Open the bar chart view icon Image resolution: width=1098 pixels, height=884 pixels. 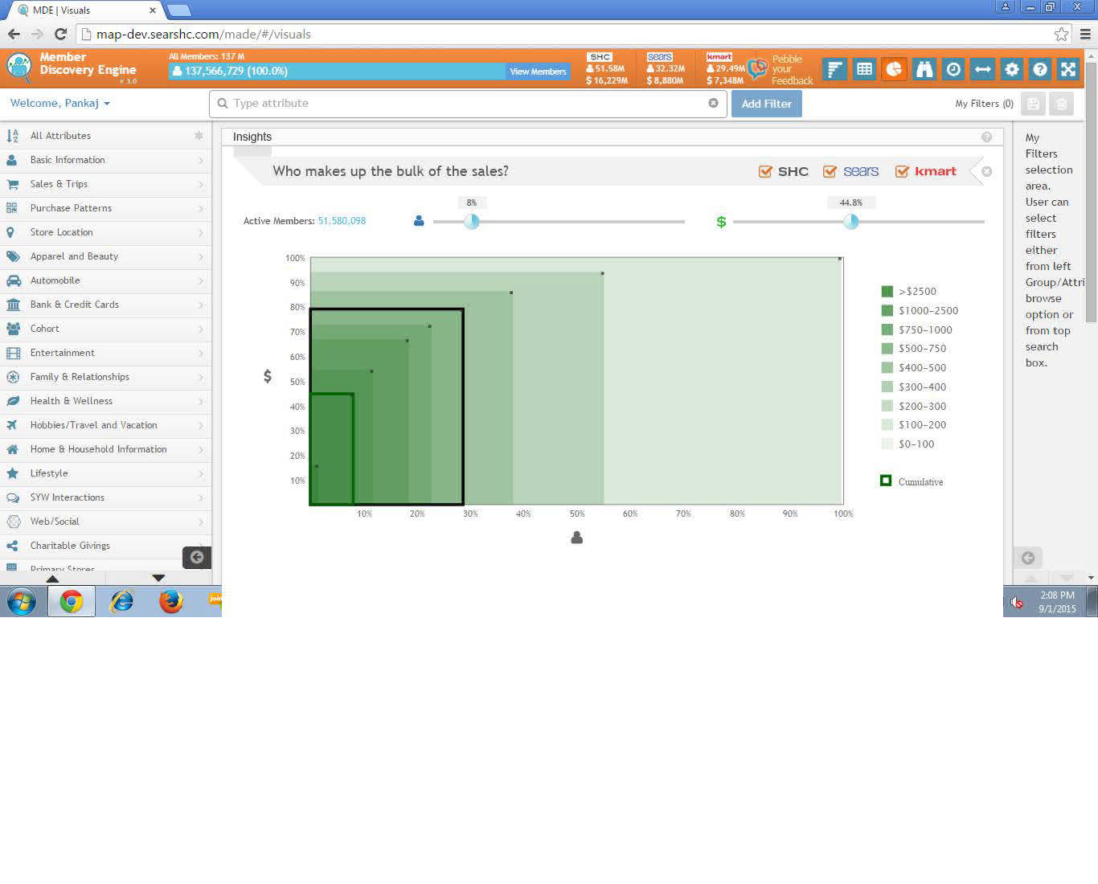[834, 70]
